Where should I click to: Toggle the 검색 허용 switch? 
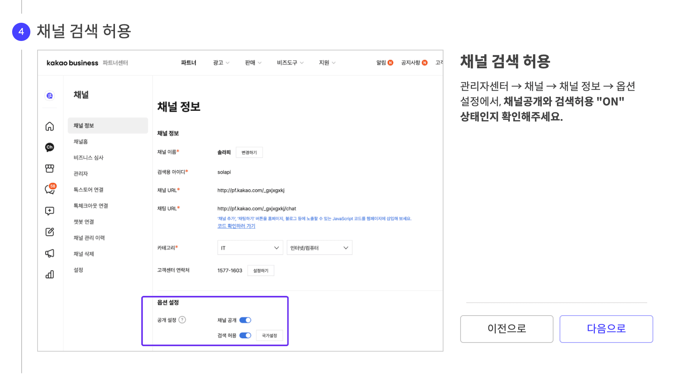(x=245, y=335)
